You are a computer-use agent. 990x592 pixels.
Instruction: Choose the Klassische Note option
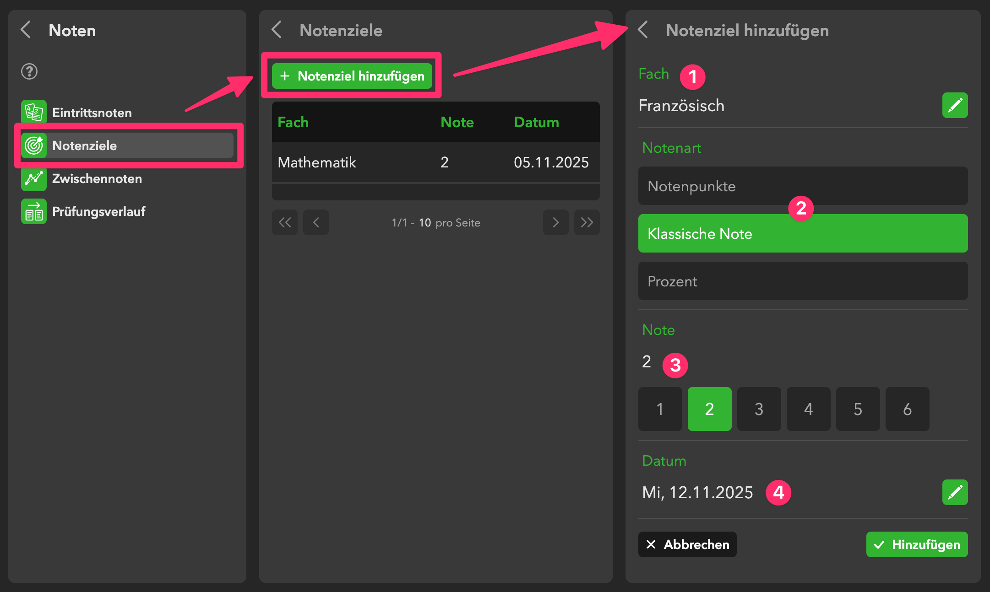point(803,234)
